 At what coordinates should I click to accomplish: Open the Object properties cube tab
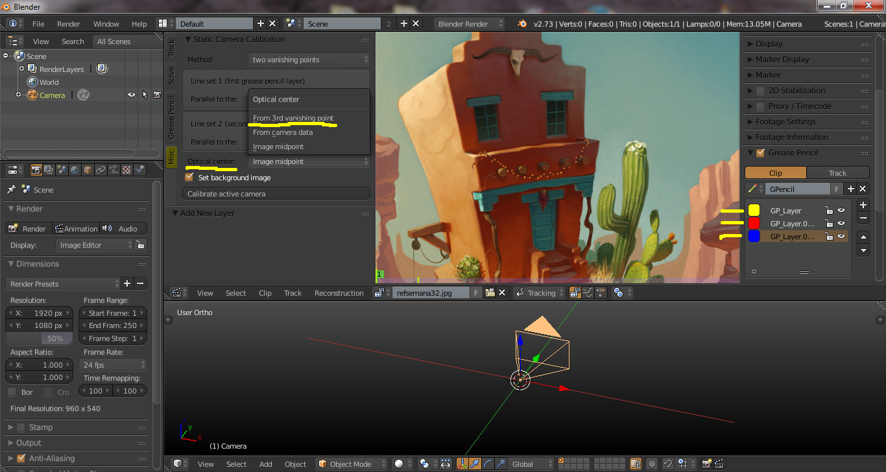pyautogui.click(x=88, y=170)
